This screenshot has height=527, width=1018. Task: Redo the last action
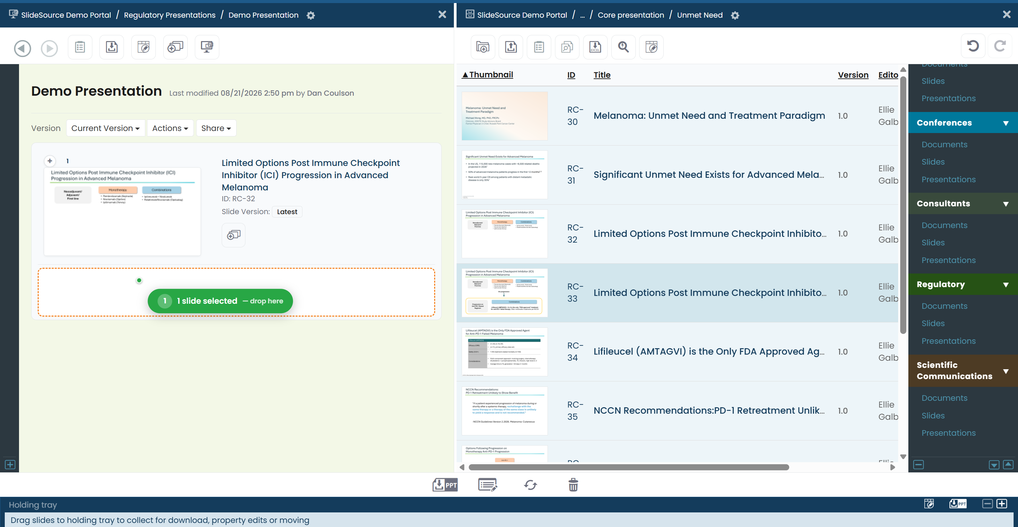1000,46
